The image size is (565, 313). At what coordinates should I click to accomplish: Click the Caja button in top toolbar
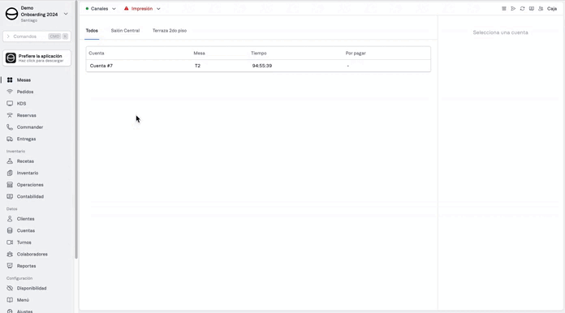[x=552, y=9]
